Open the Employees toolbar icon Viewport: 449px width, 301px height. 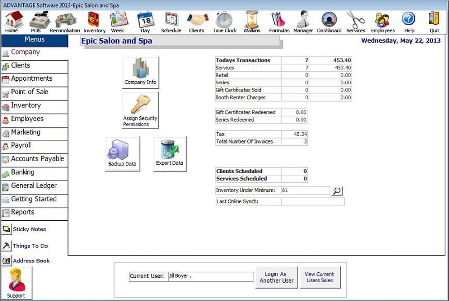point(383,22)
